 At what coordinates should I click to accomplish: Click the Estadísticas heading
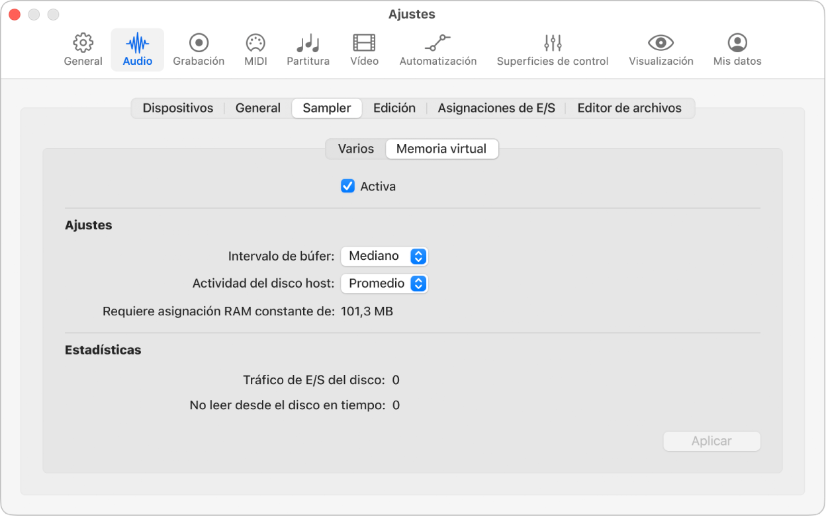point(103,350)
